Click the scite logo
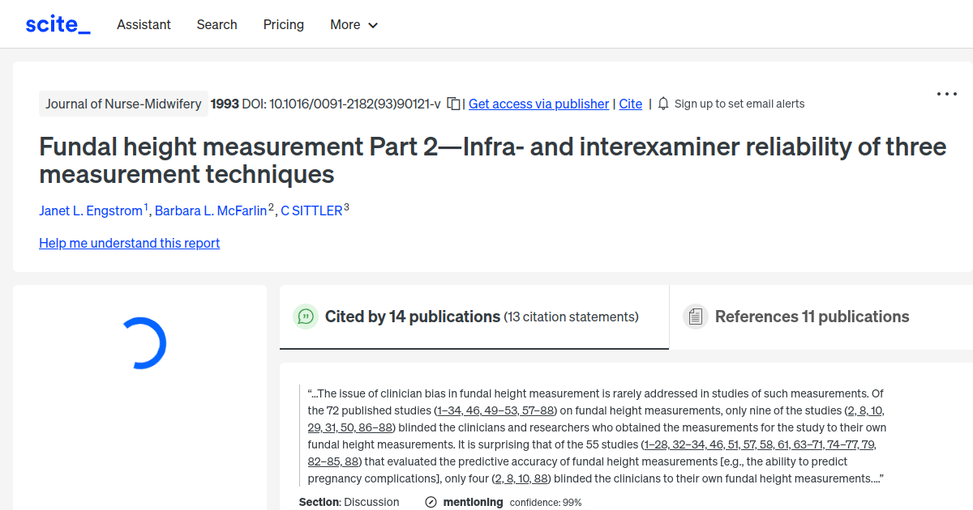This screenshot has width=973, height=510. pos(57,23)
